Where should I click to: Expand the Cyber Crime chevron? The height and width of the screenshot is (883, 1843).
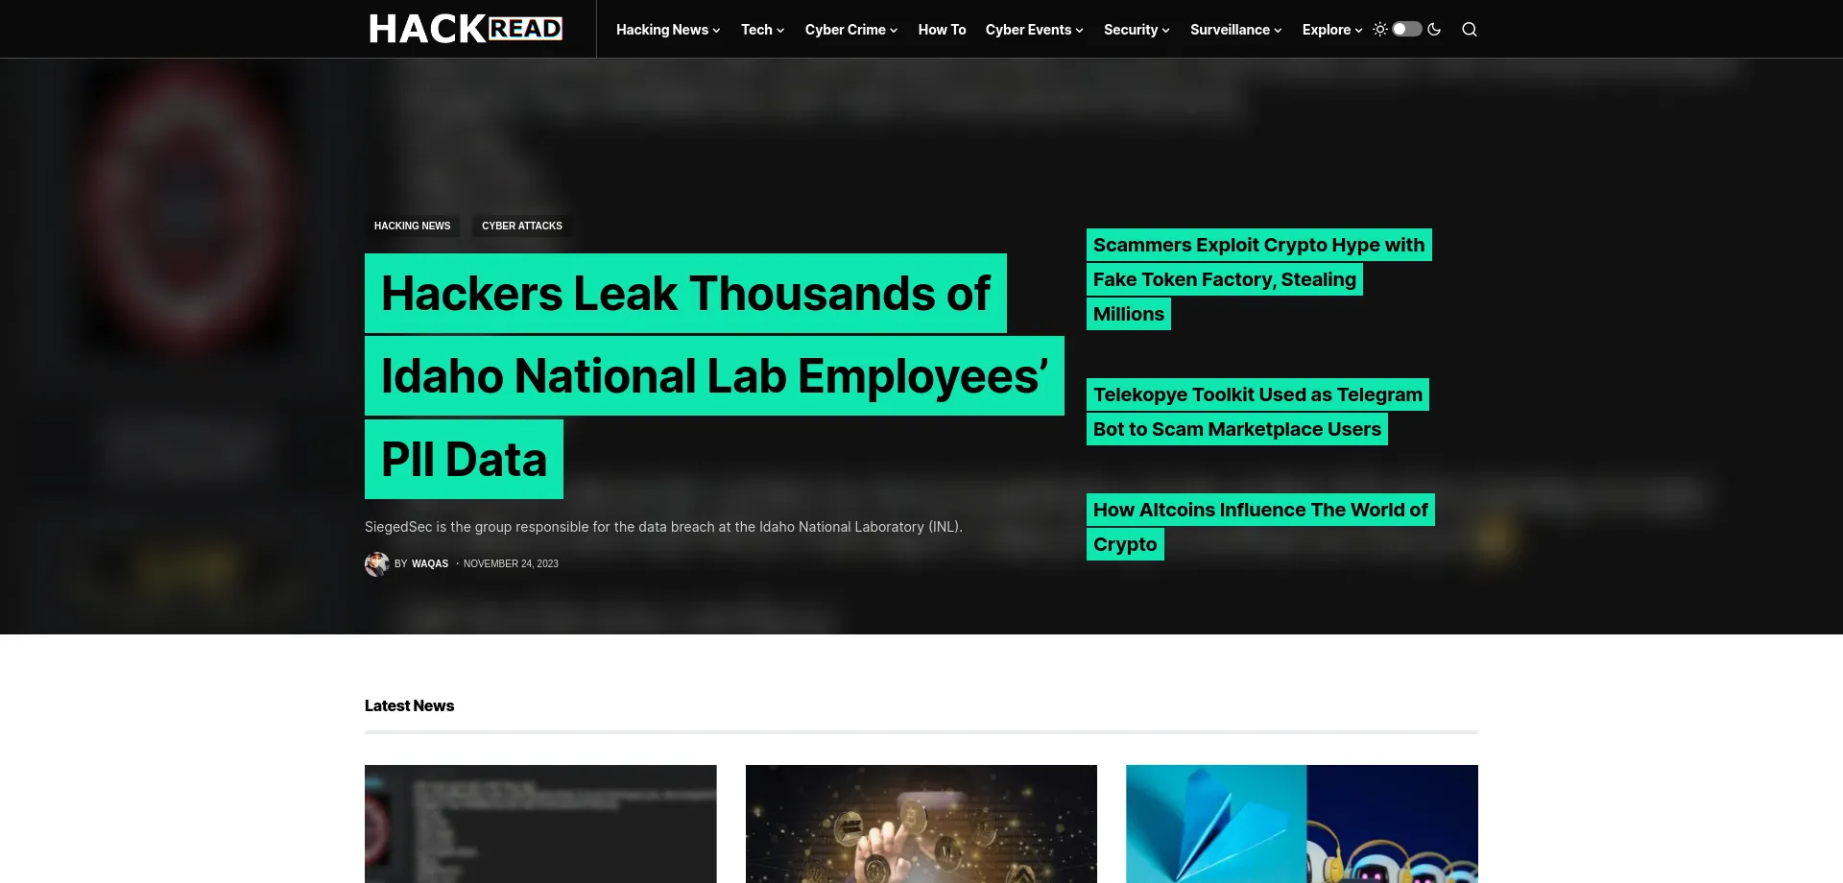[894, 31]
